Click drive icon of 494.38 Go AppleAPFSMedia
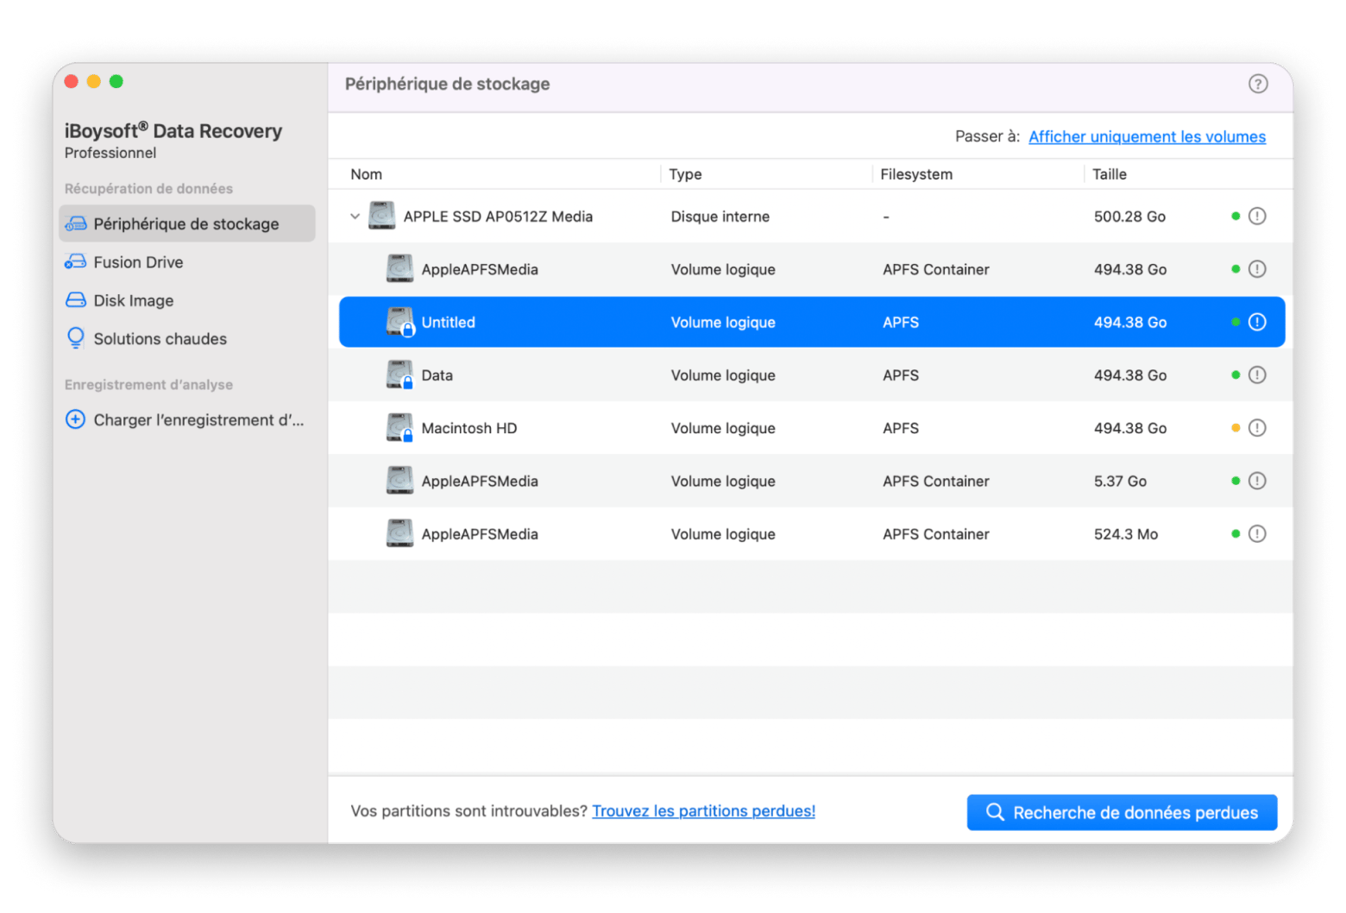Viewport: 1346px width, 913px height. [x=399, y=269]
